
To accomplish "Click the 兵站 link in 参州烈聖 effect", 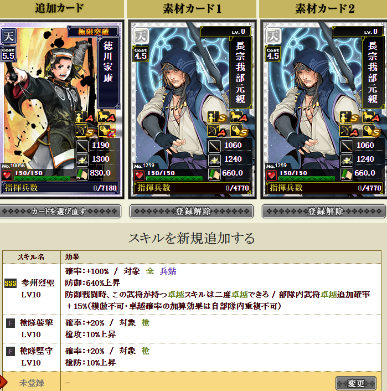I will click(x=168, y=271).
